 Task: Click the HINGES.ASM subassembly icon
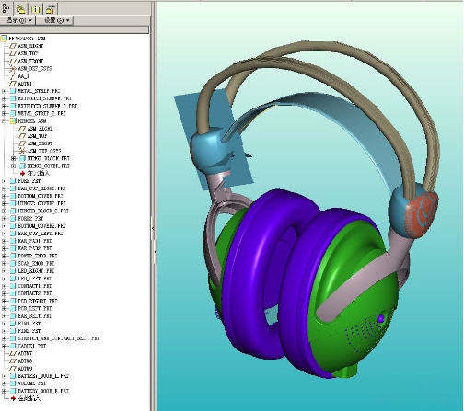[13, 121]
